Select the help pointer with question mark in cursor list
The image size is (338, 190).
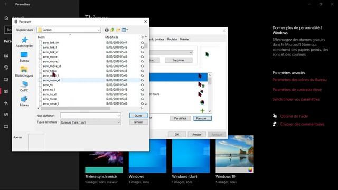[201, 84]
